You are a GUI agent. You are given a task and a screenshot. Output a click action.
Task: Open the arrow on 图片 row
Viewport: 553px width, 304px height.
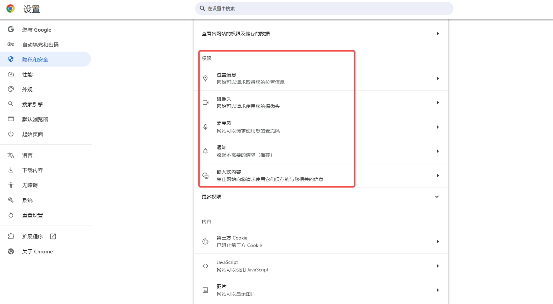click(x=438, y=290)
